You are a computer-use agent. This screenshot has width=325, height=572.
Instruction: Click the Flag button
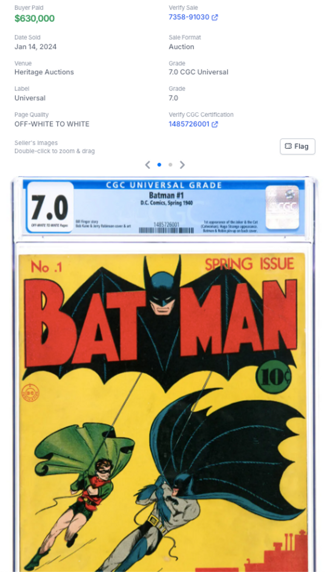(298, 146)
